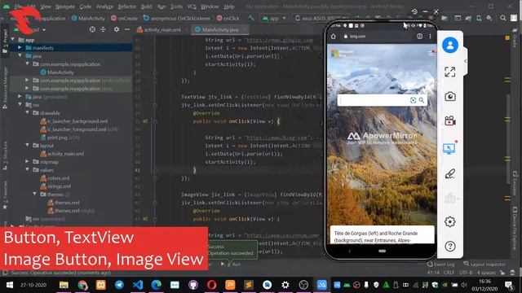Click bing.com address bar on phone
The width and height of the screenshot is (522, 293).
356,36
